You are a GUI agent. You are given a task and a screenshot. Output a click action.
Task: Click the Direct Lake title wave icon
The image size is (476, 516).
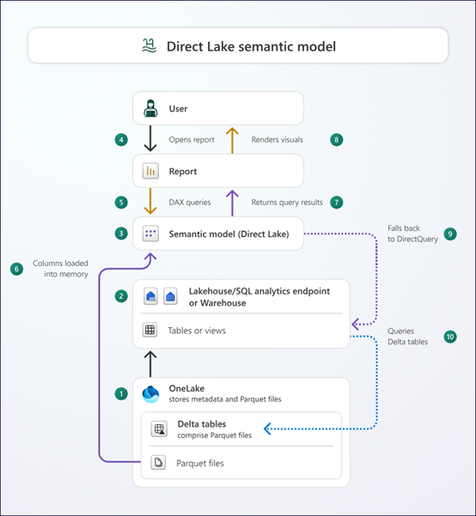[x=149, y=46]
